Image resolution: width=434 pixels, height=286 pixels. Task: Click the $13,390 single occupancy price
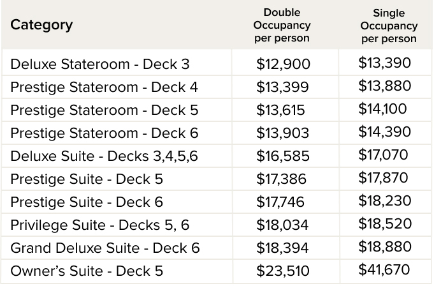[385, 63]
